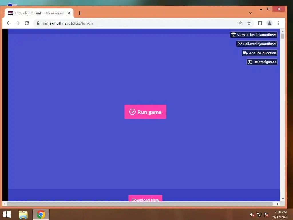Open File Explorer from taskbar
Viewport: 293px width, 220px height.
point(23,214)
